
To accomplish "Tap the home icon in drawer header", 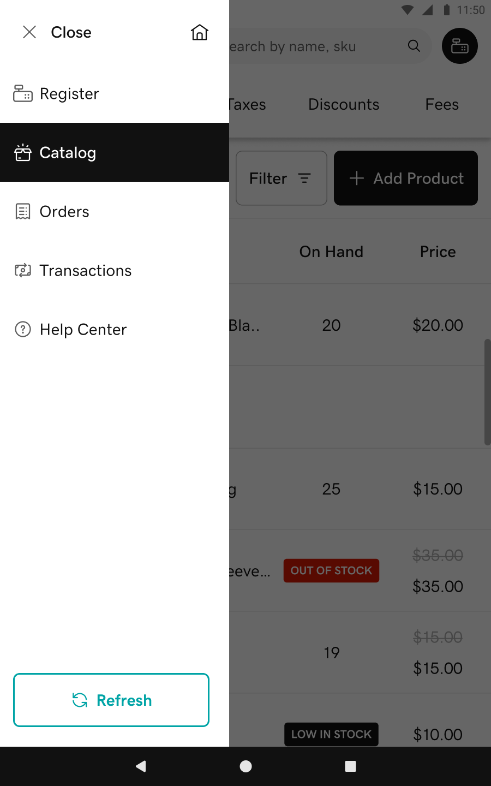I will pos(199,33).
